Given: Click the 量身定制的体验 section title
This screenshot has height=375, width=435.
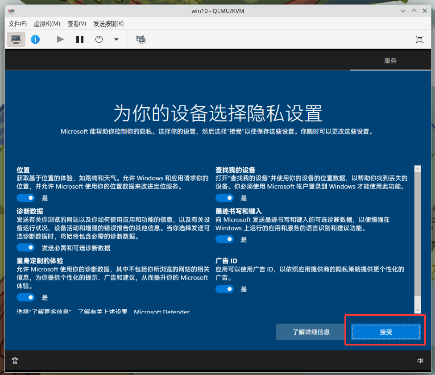Looking at the screenshot, I should (40, 261).
